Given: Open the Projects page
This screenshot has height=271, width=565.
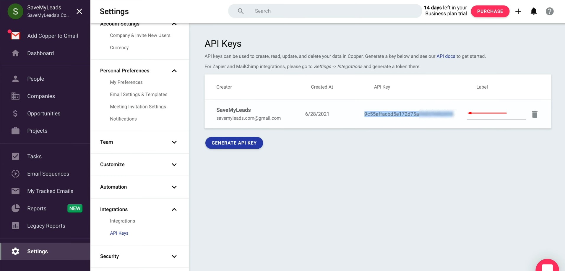Looking at the screenshot, I should (x=37, y=131).
